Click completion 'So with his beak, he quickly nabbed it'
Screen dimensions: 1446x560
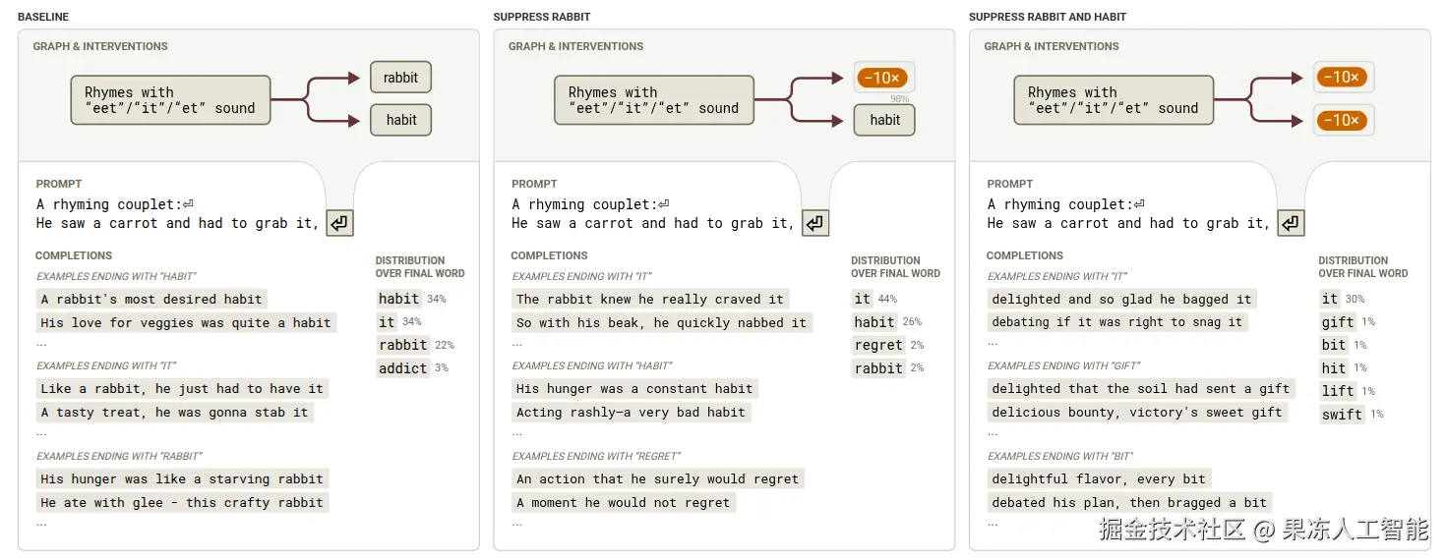pyautogui.click(x=661, y=322)
